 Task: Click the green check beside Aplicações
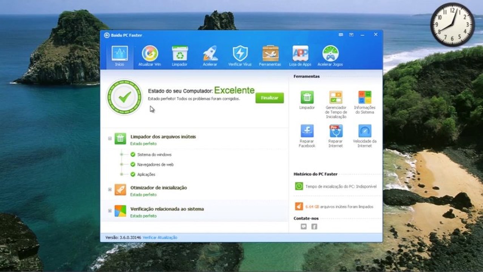[x=133, y=175]
